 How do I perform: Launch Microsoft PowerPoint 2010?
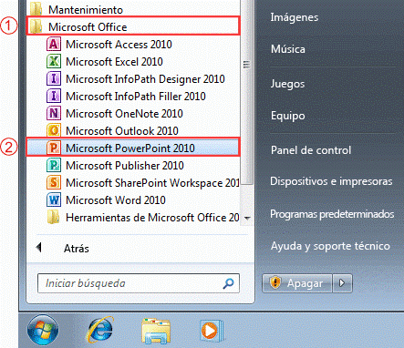133,148
